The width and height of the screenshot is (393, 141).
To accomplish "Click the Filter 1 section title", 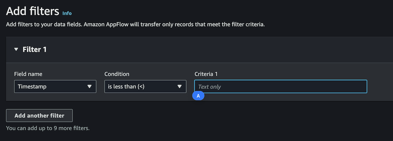I will [x=34, y=50].
